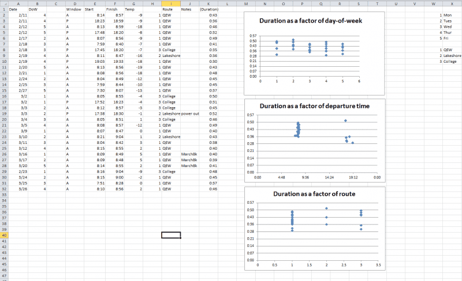Viewport: 462px width, 281px height.
Task: Click the "Mon" cell in column X
Action: (448, 15)
